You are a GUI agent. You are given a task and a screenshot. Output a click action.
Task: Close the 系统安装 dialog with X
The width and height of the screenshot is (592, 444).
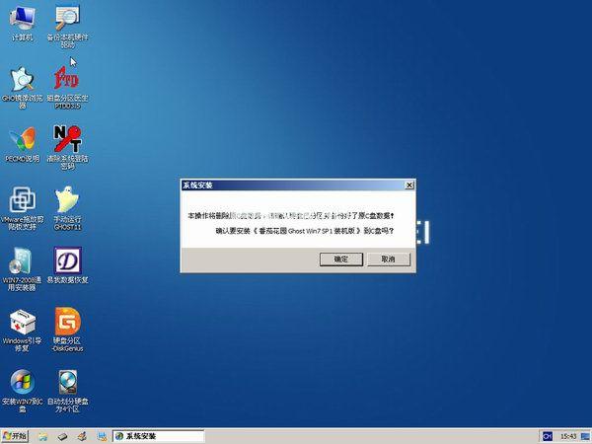(x=409, y=185)
